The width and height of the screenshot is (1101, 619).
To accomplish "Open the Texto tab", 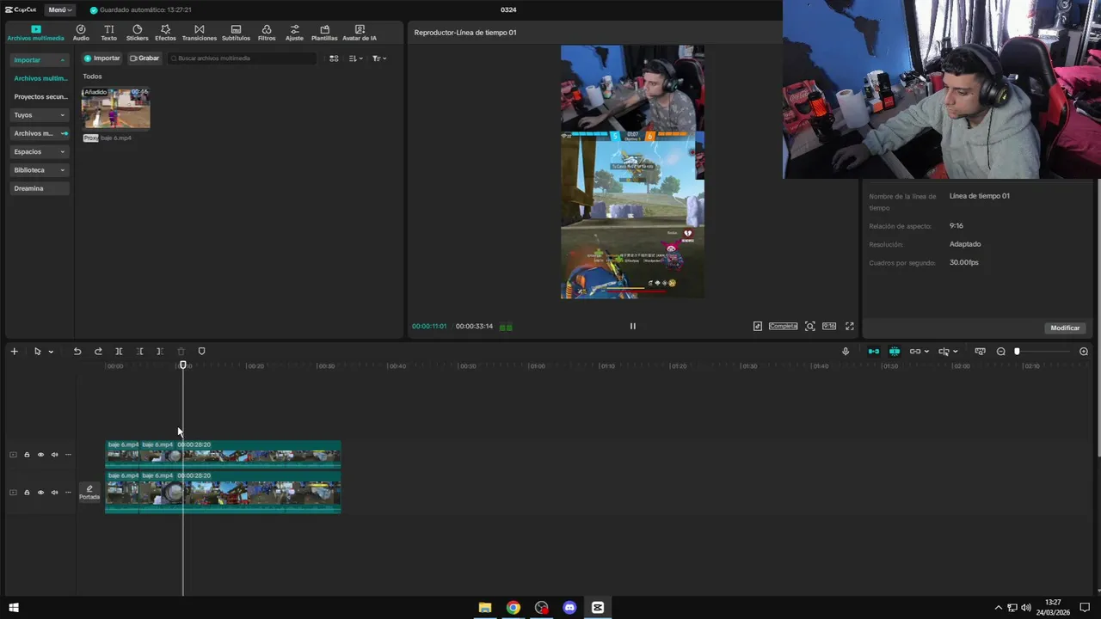I will [108, 33].
